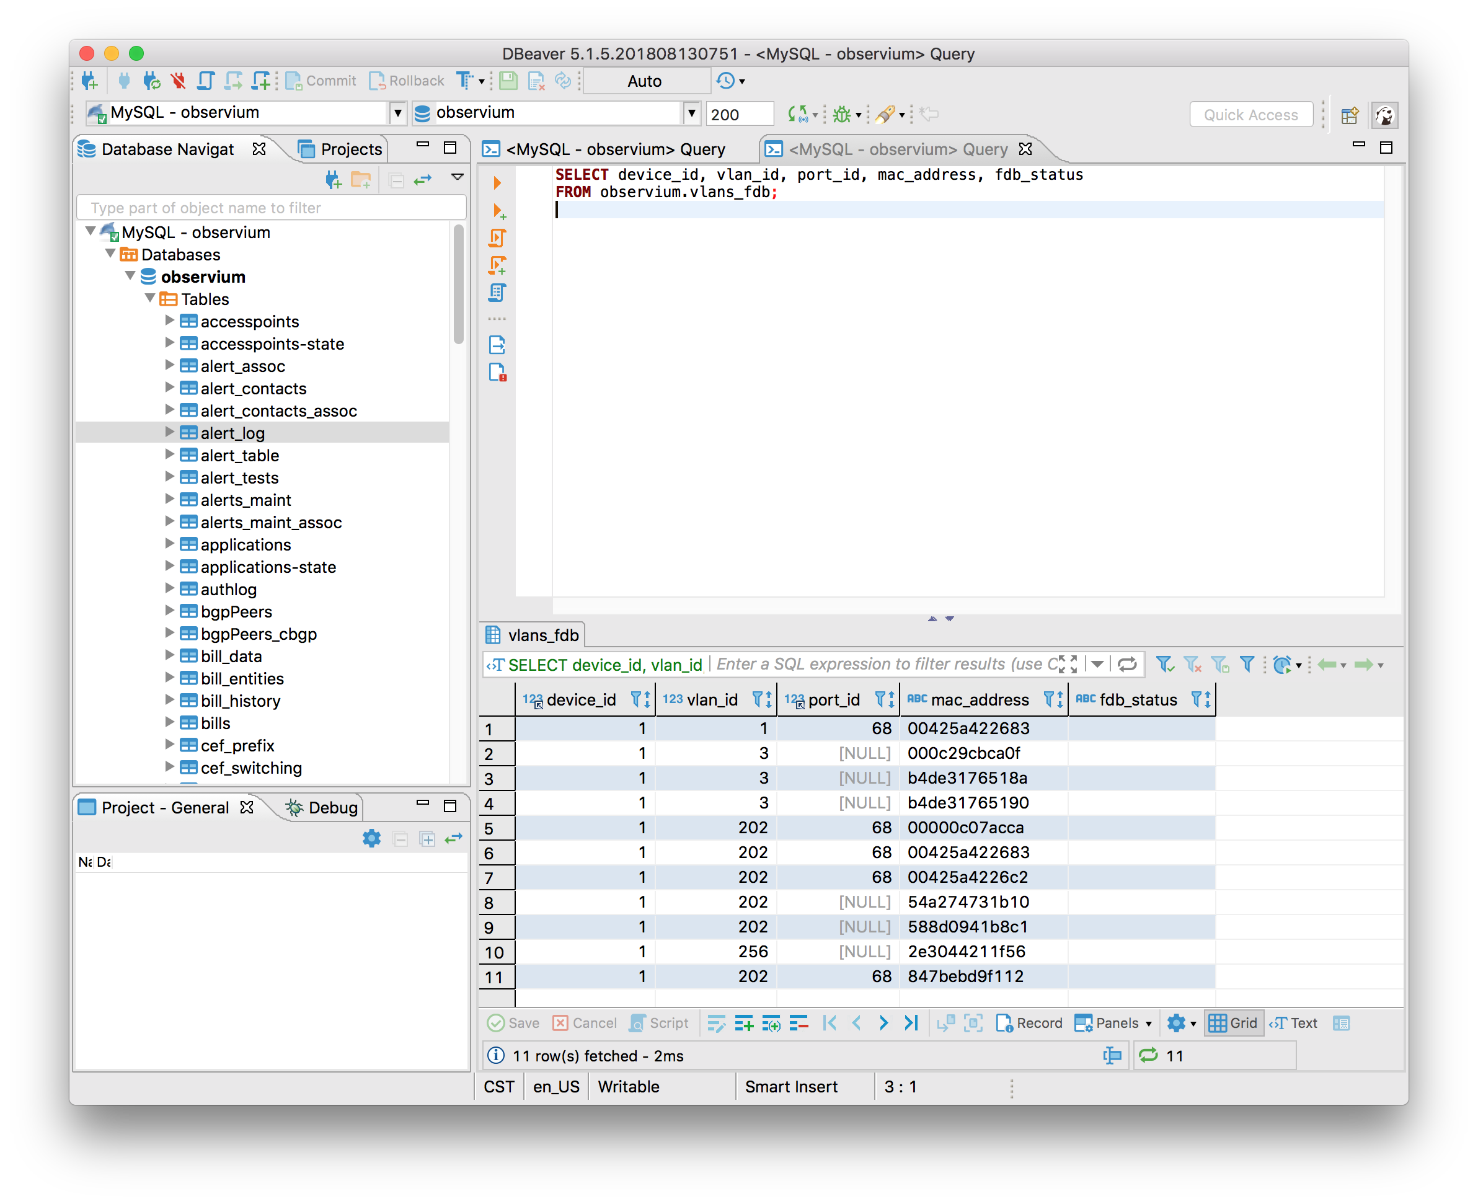This screenshot has height=1204, width=1478.
Task: Click the Apply filter criteria icon
Action: click(1164, 665)
